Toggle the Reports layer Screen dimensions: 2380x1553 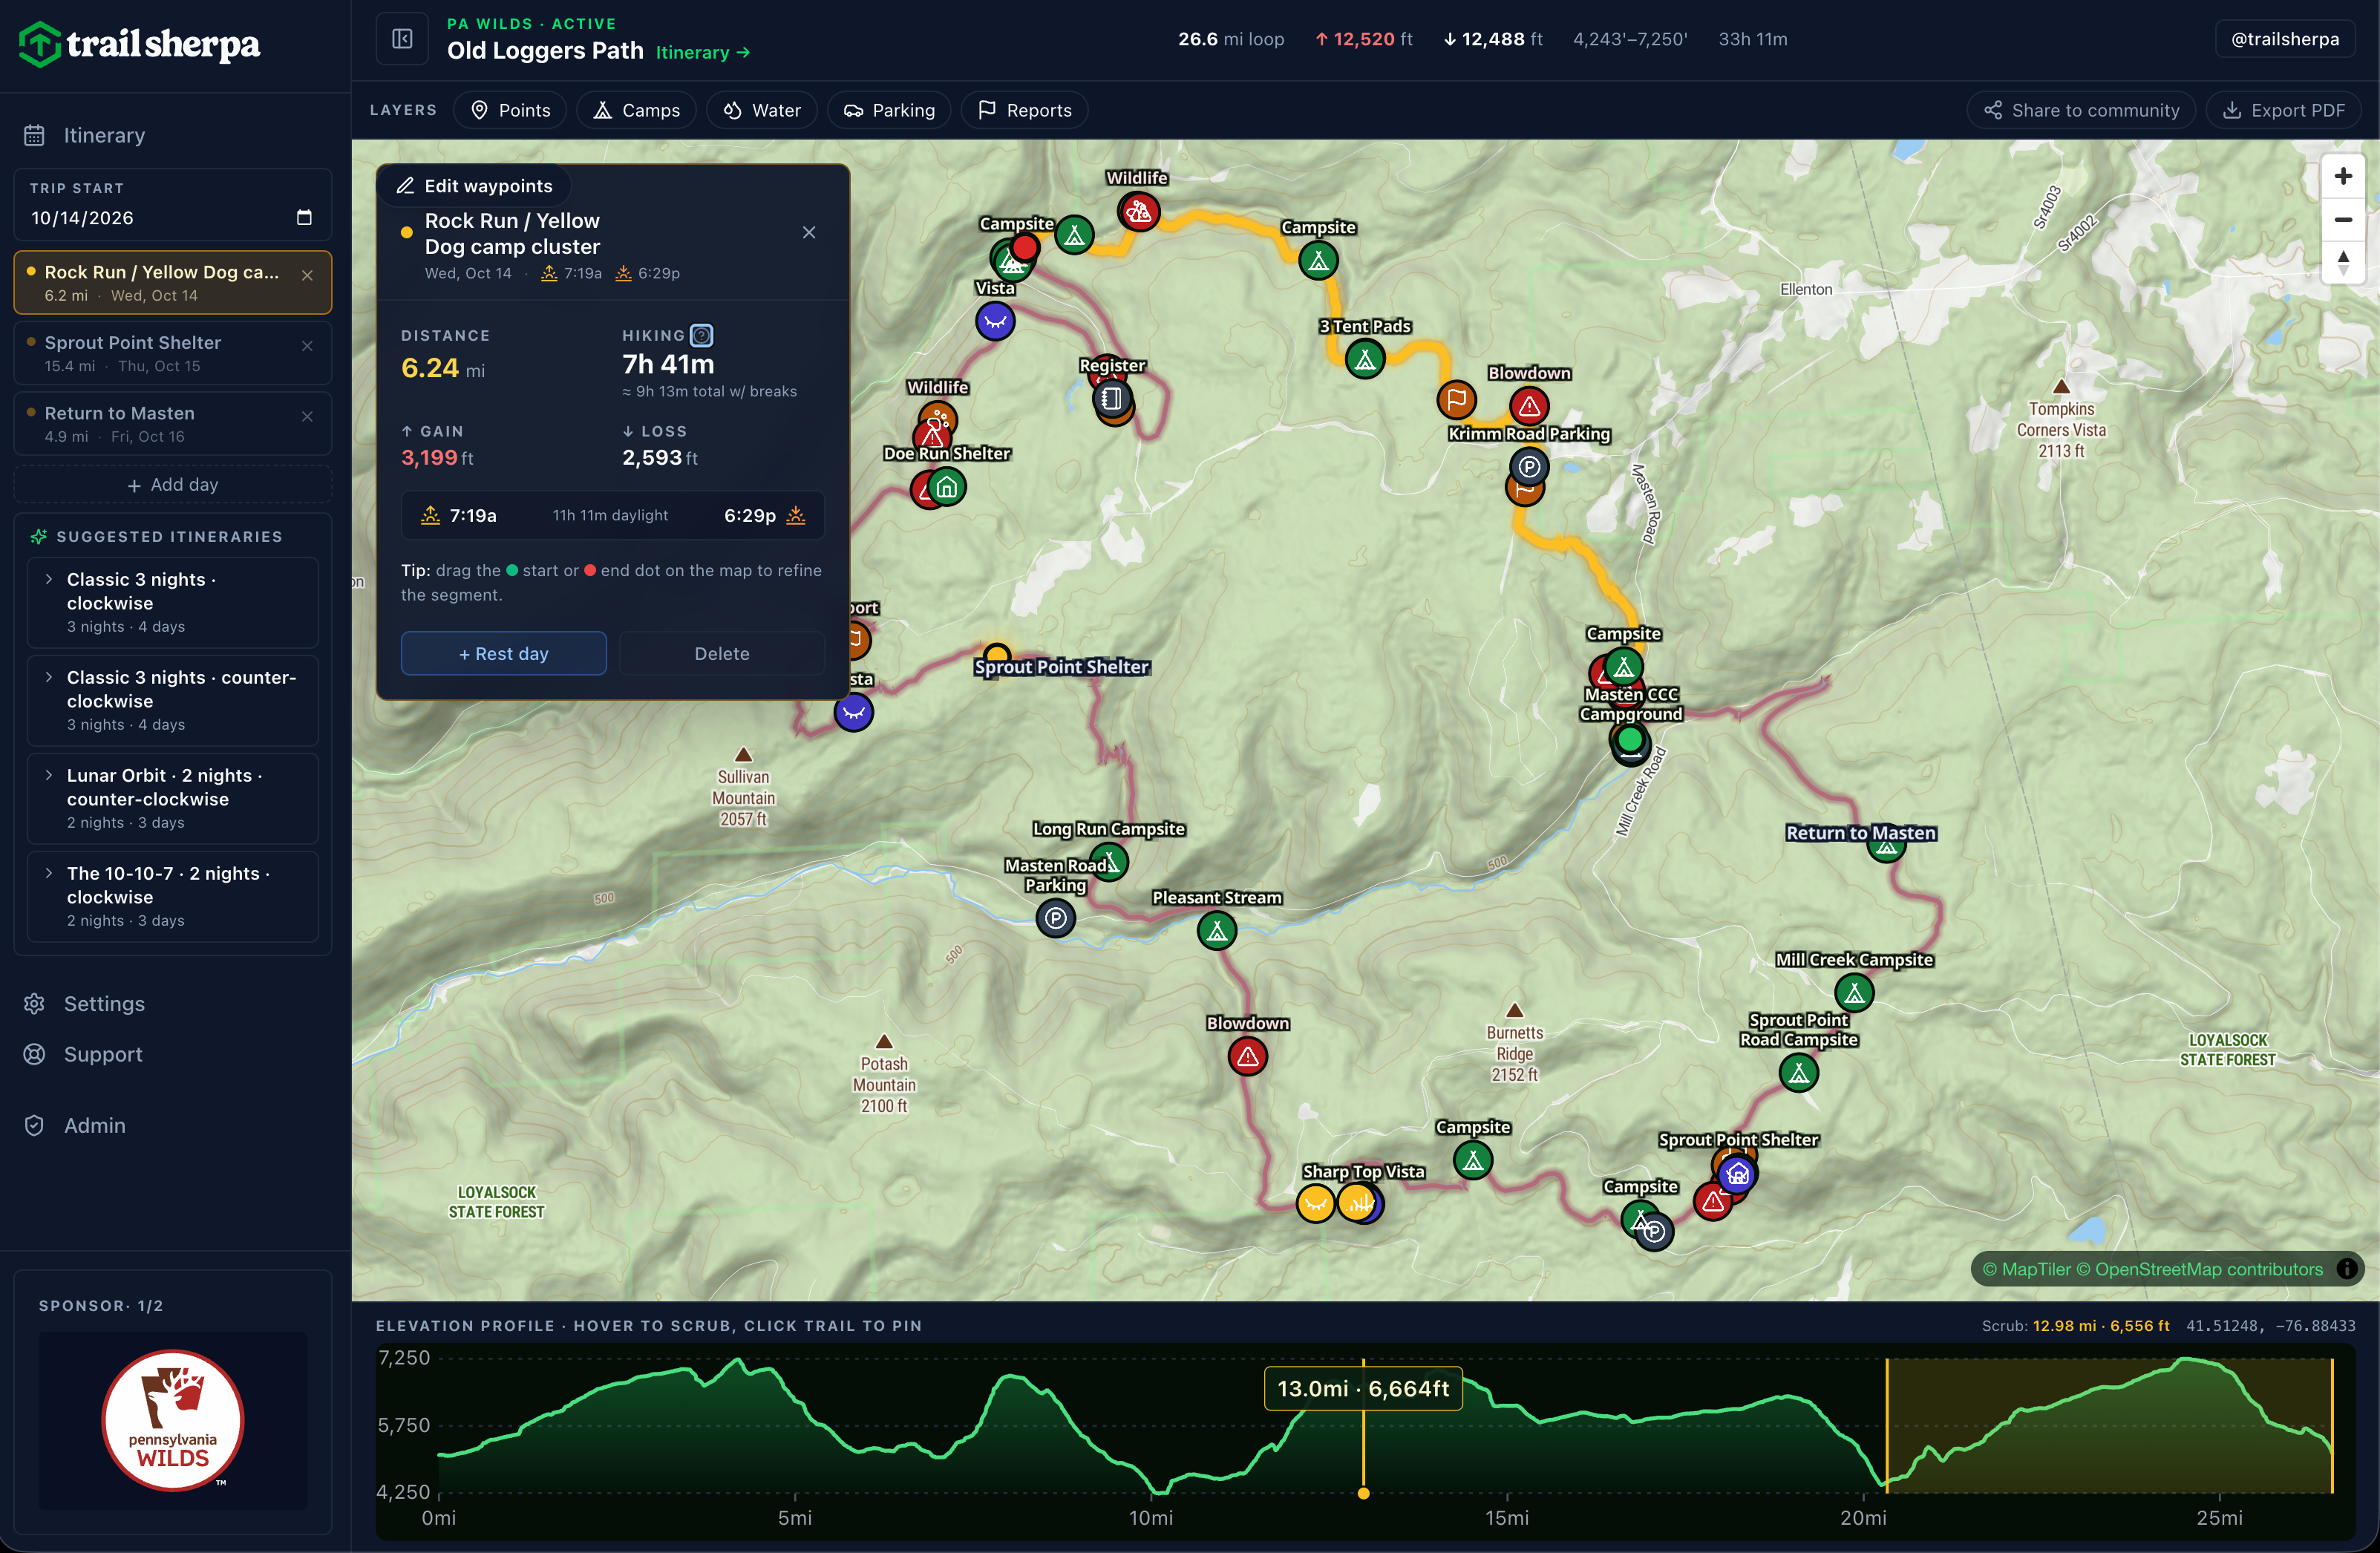pyautogui.click(x=1024, y=110)
